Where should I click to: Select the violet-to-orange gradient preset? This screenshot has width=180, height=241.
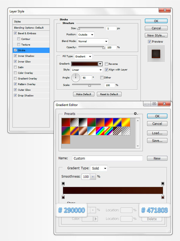(100, 122)
